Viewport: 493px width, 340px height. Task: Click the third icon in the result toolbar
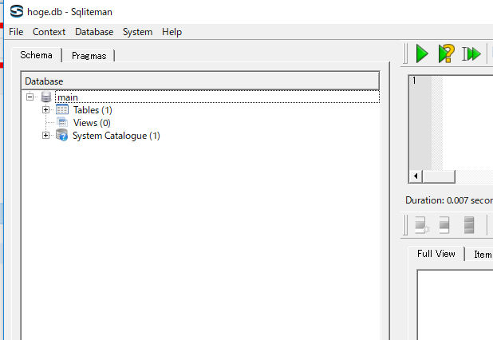pos(469,226)
